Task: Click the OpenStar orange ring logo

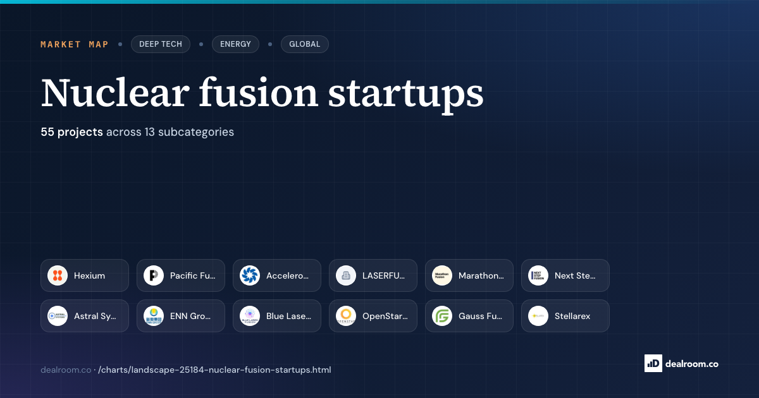Action: point(346,316)
